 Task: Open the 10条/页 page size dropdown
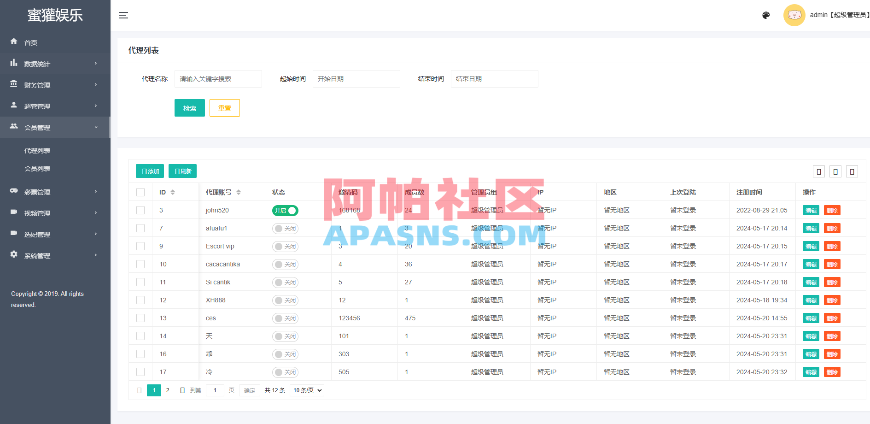coord(306,390)
